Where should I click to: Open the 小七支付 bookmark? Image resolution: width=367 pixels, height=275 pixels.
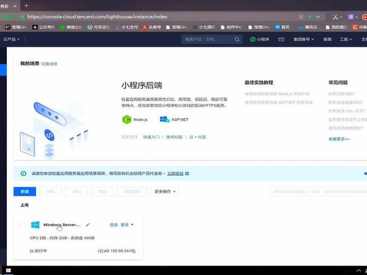coord(127,27)
